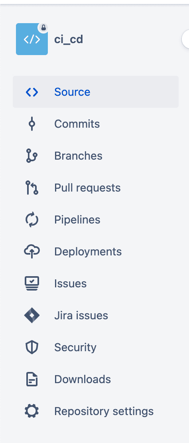The width and height of the screenshot is (189, 443).
Task: Open Jira issues label
Action: point(81,315)
